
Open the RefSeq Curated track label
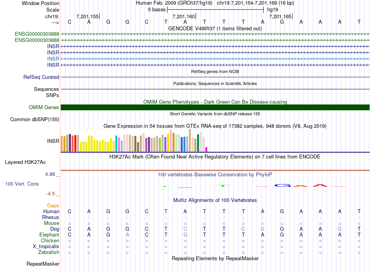click(41, 77)
